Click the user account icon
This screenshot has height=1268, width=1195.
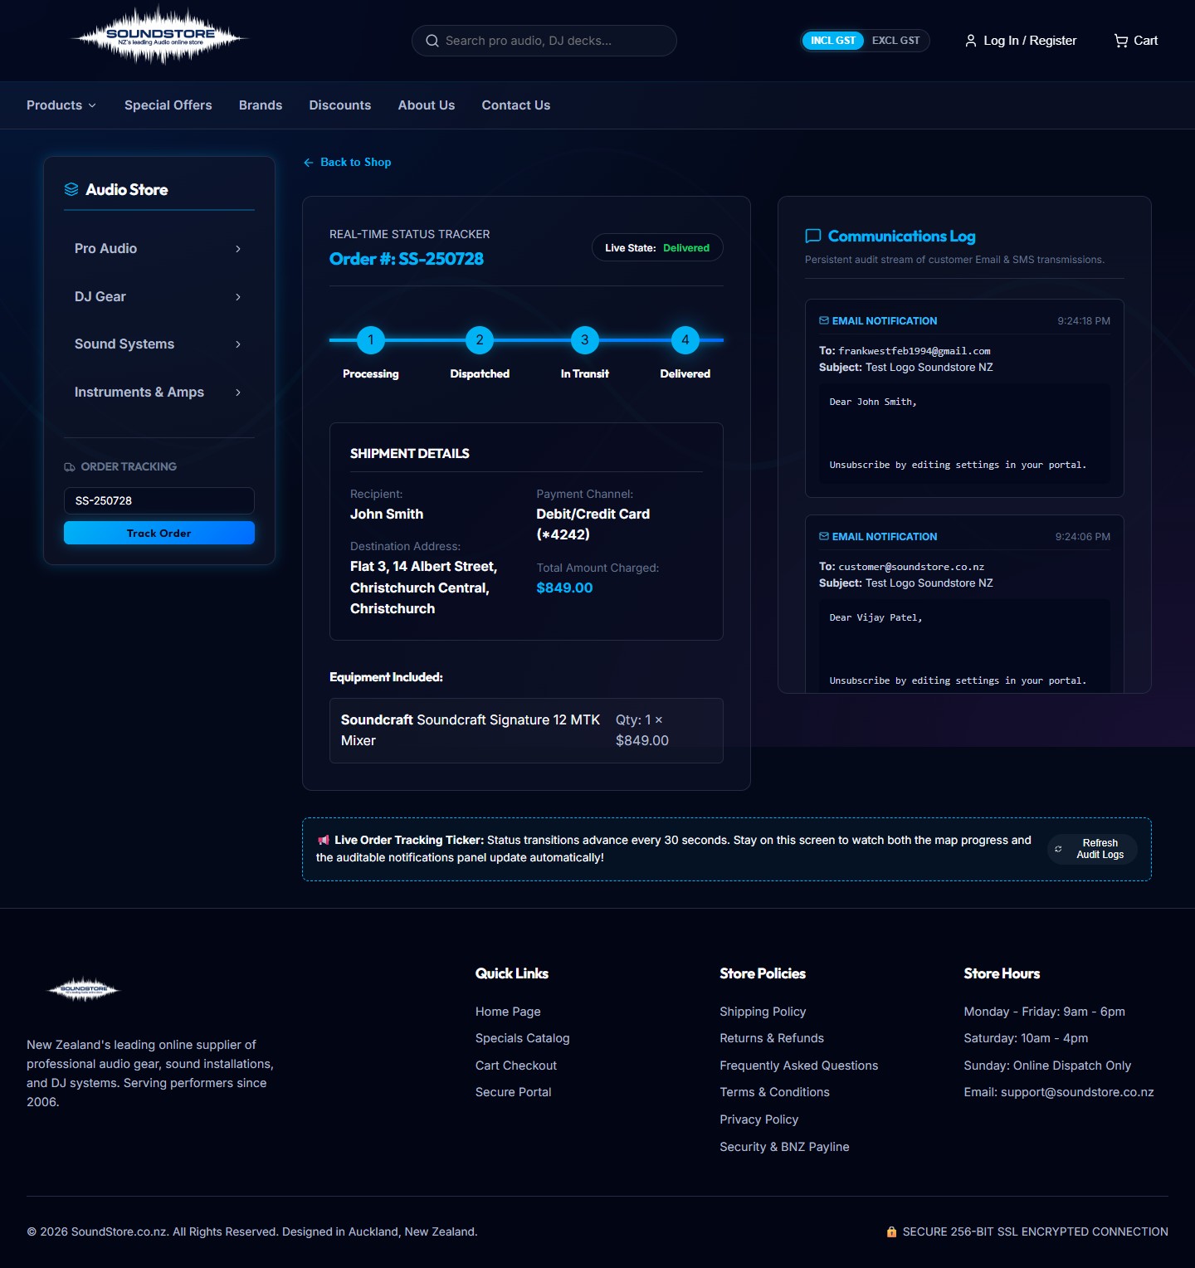click(x=970, y=41)
